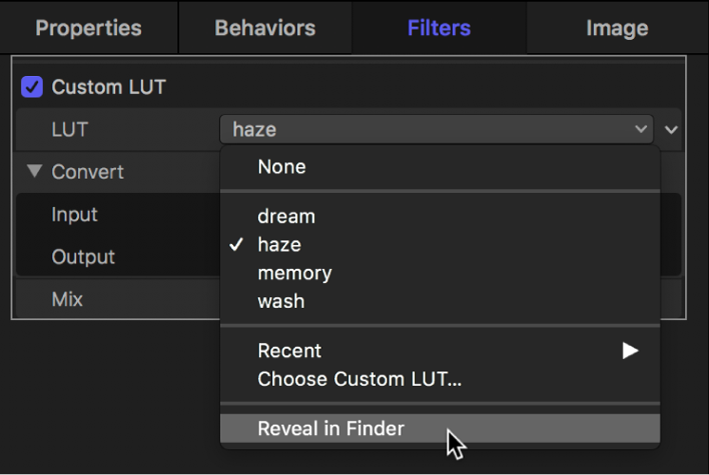Switch to the Properties tab
Screen dimensions: 709x475
[89, 28]
